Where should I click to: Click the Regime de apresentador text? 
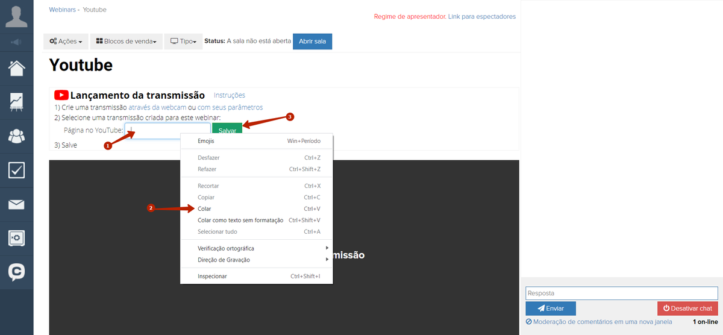coord(410,17)
